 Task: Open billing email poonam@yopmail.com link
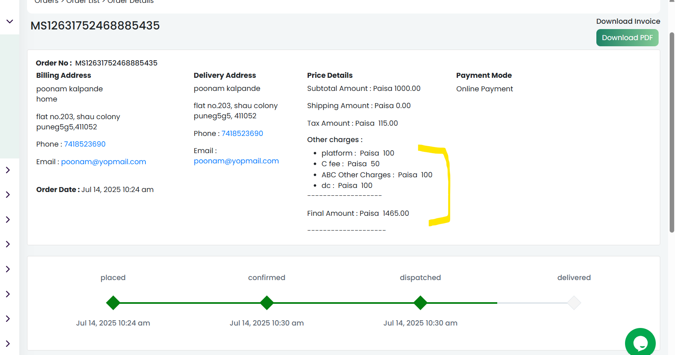click(x=104, y=162)
